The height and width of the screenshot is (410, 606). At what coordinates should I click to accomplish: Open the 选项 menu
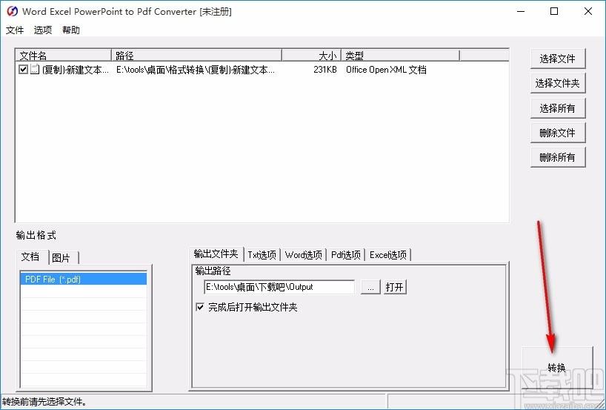tap(43, 30)
